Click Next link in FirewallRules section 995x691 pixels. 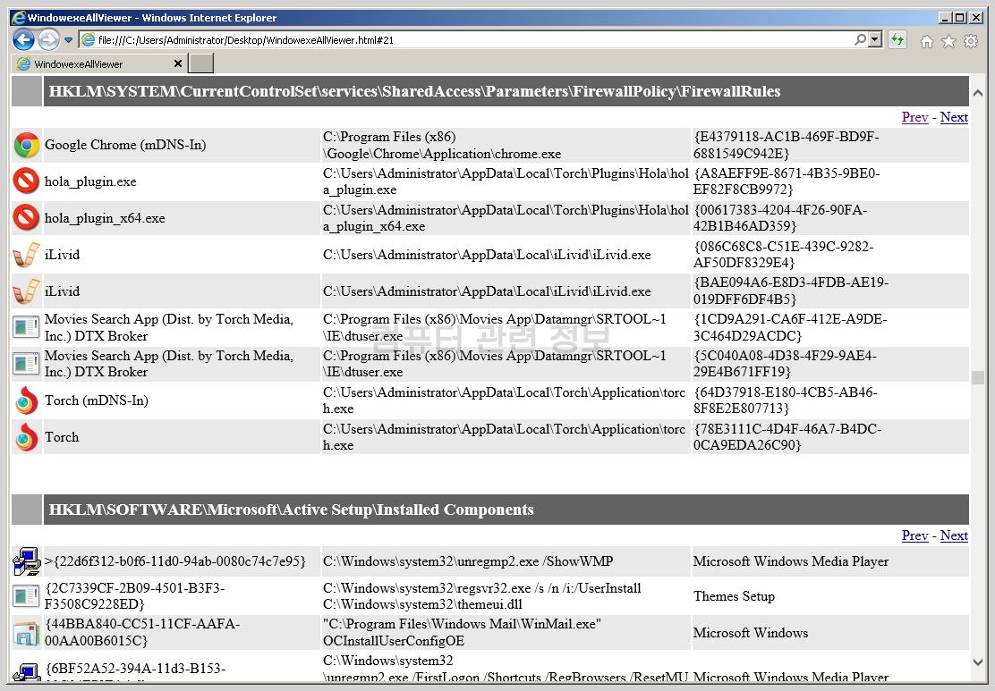(x=954, y=117)
